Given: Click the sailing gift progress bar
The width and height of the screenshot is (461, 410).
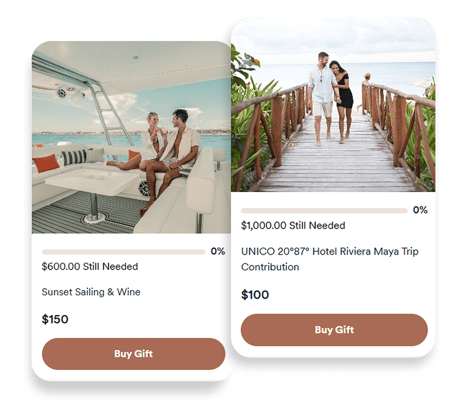Looking at the screenshot, I should pos(123,252).
